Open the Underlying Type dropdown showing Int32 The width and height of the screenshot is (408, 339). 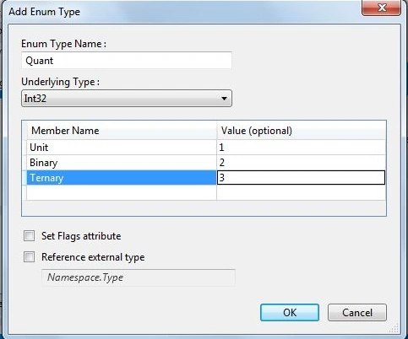pyautogui.click(x=127, y=99)
